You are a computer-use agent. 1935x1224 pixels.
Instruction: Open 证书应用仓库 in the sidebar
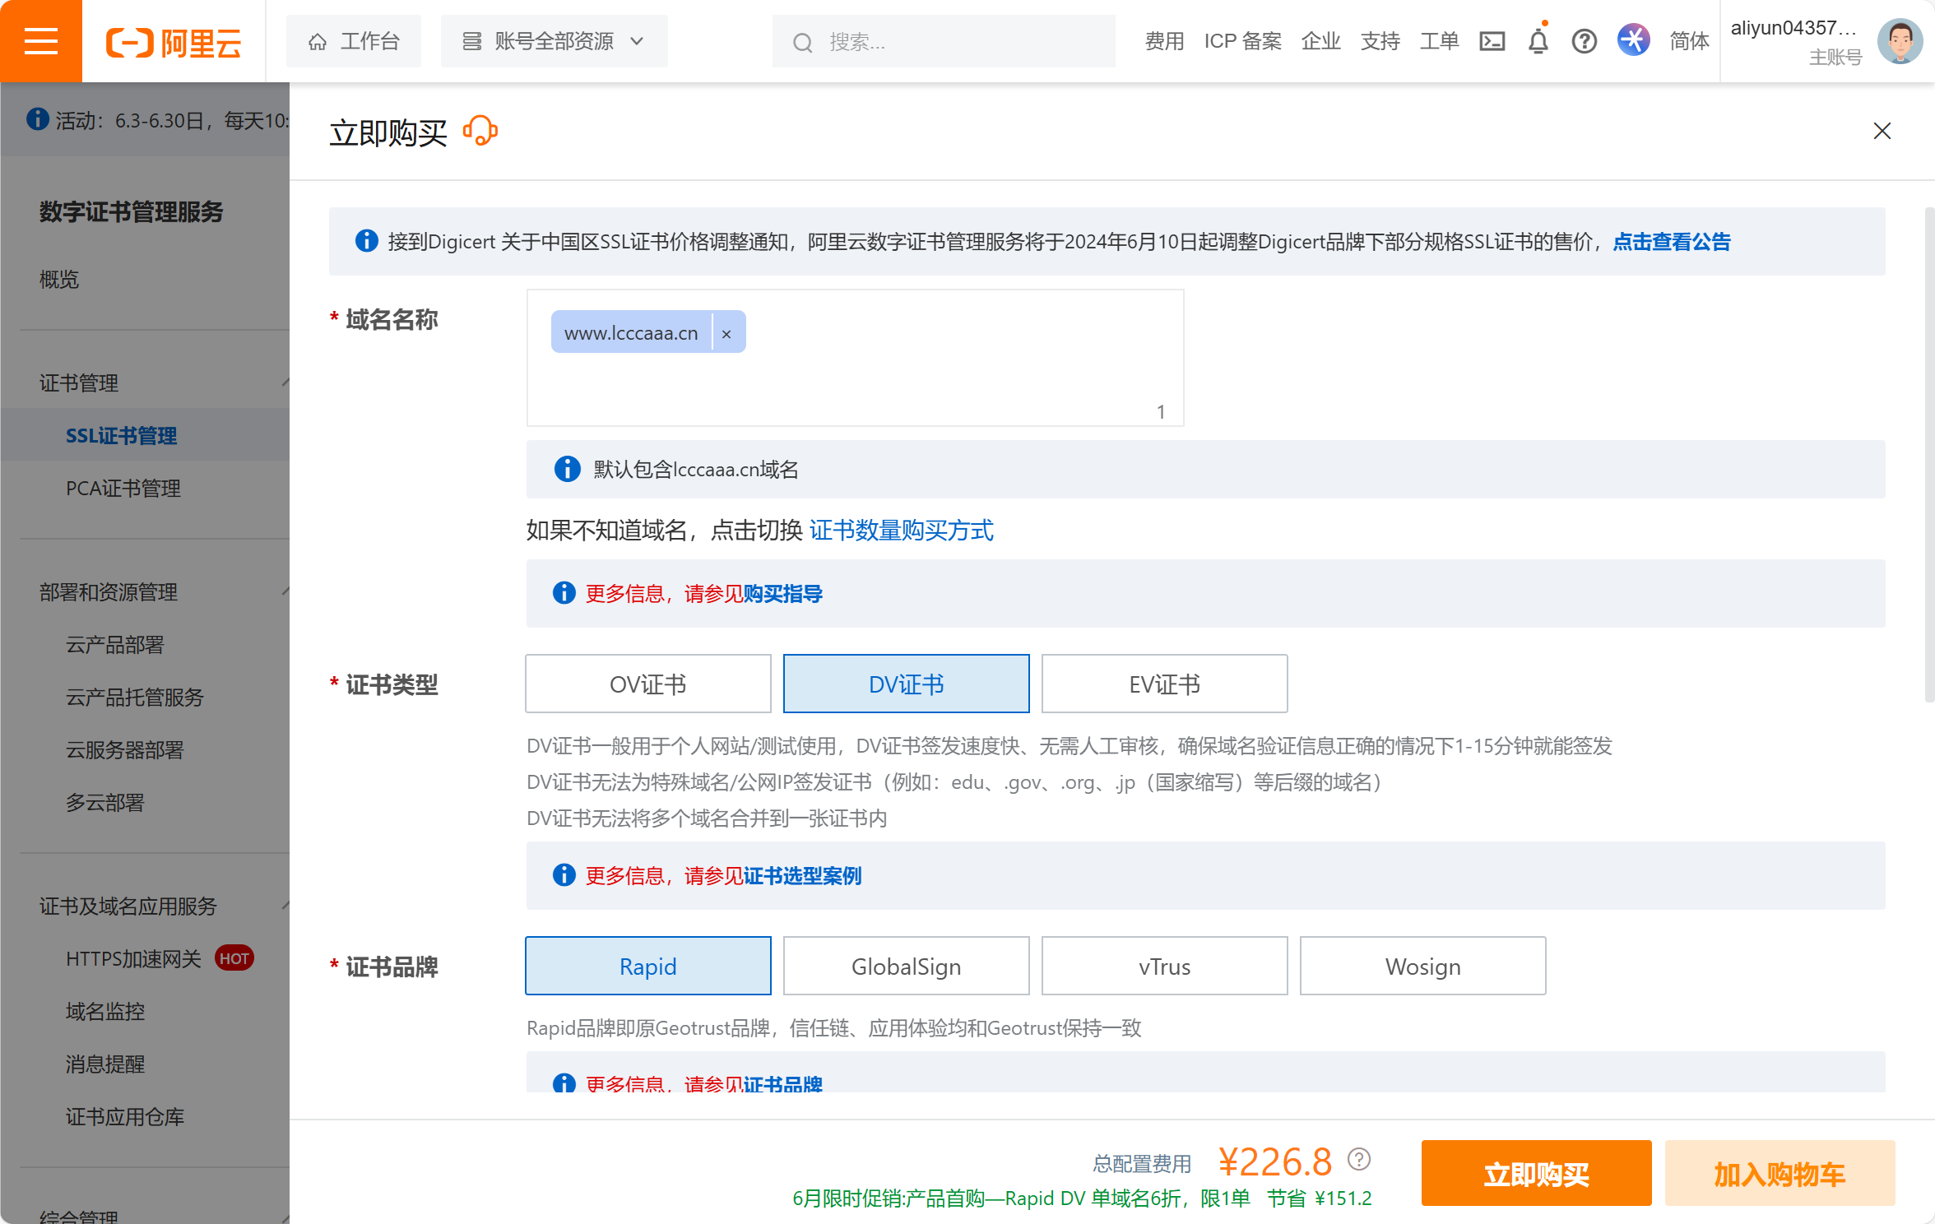[x=125, y=1116]
